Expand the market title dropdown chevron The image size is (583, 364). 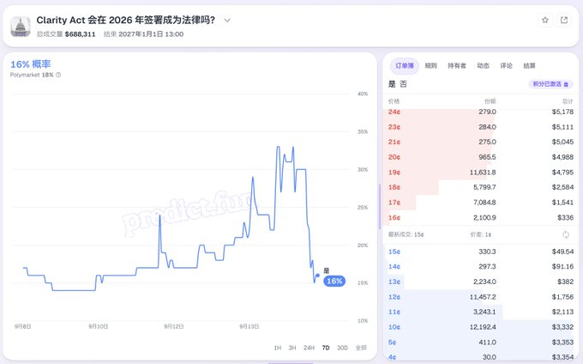point(227,21)
